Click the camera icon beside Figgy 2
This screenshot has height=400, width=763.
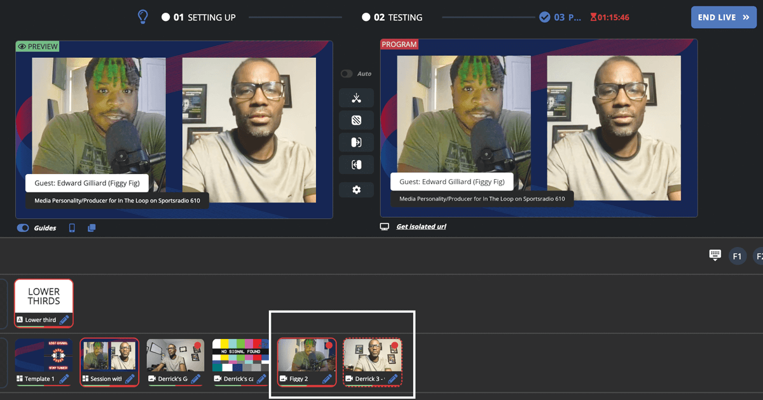(x=284, y=379)
